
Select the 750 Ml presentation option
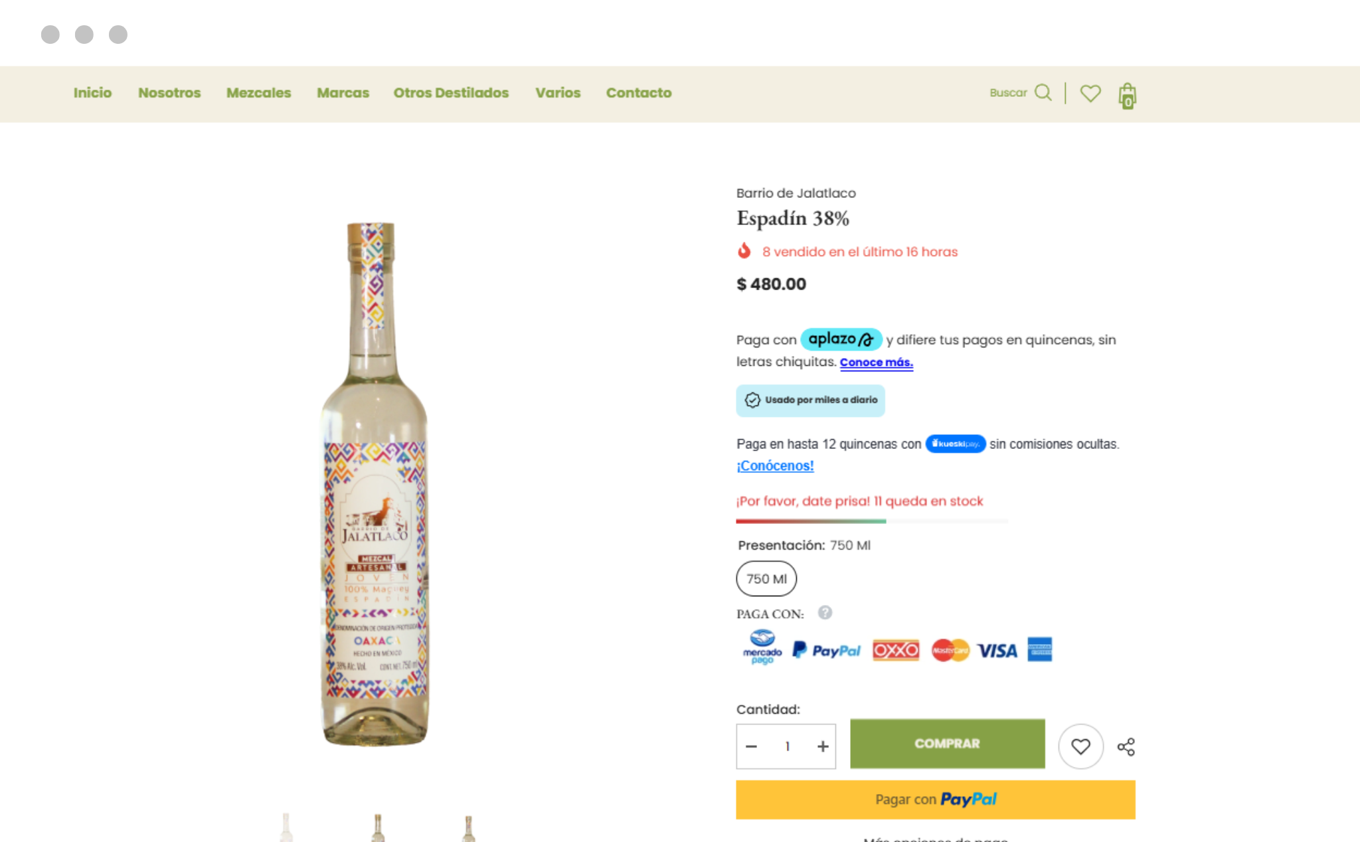click(766, 578)
